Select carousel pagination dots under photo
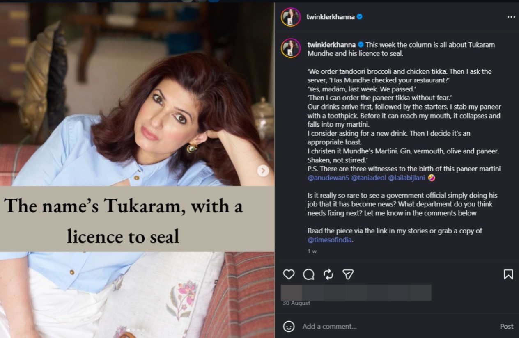 pyautogui.click(x=135, y=330)
